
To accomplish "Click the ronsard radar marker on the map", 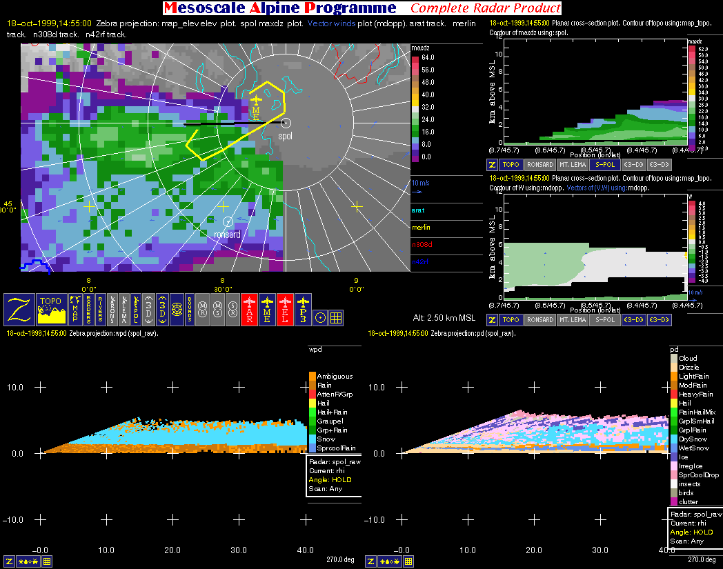I will click(228, 222).
